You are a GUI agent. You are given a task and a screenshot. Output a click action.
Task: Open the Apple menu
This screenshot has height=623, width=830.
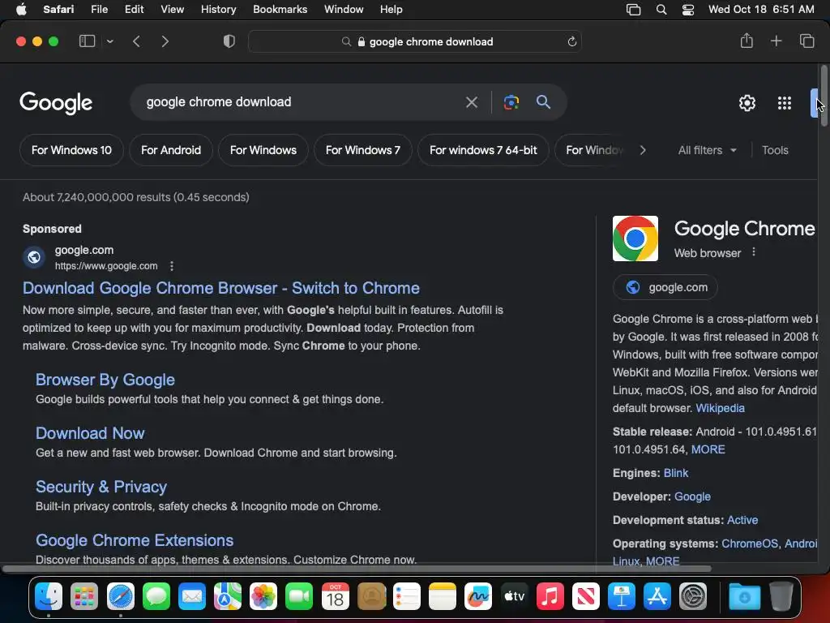pyautogui.click(x=21, y=9)
